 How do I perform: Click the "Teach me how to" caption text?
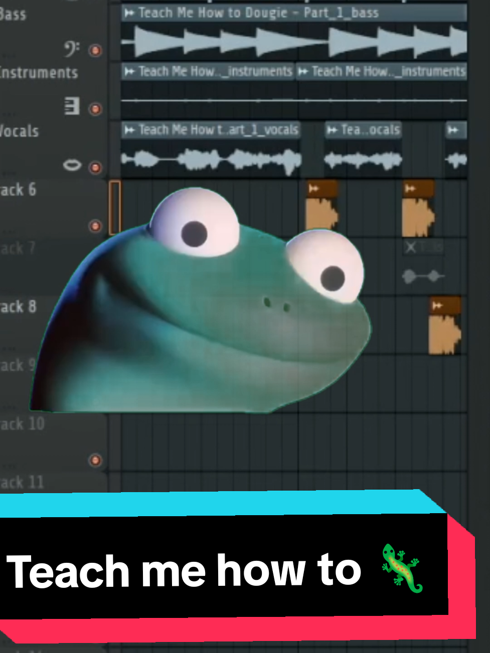pyautogui.click(x=184, y=571)
